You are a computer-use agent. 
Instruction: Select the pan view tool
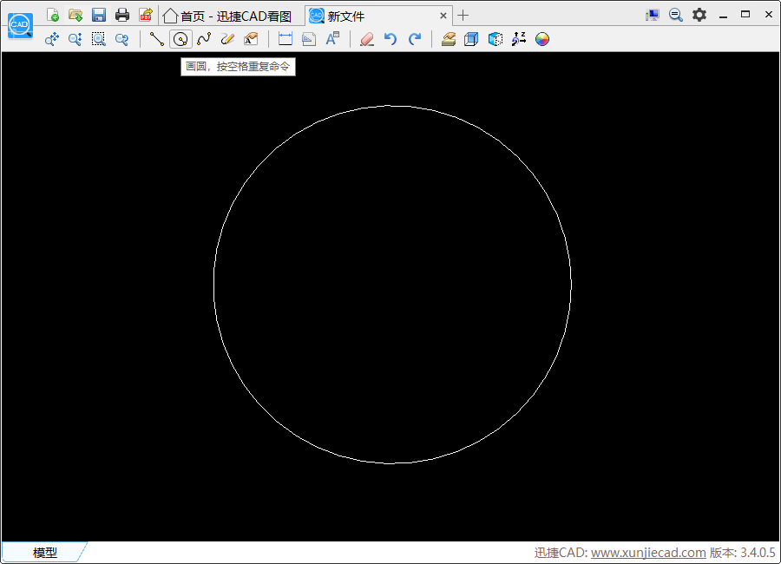[52, 39]
